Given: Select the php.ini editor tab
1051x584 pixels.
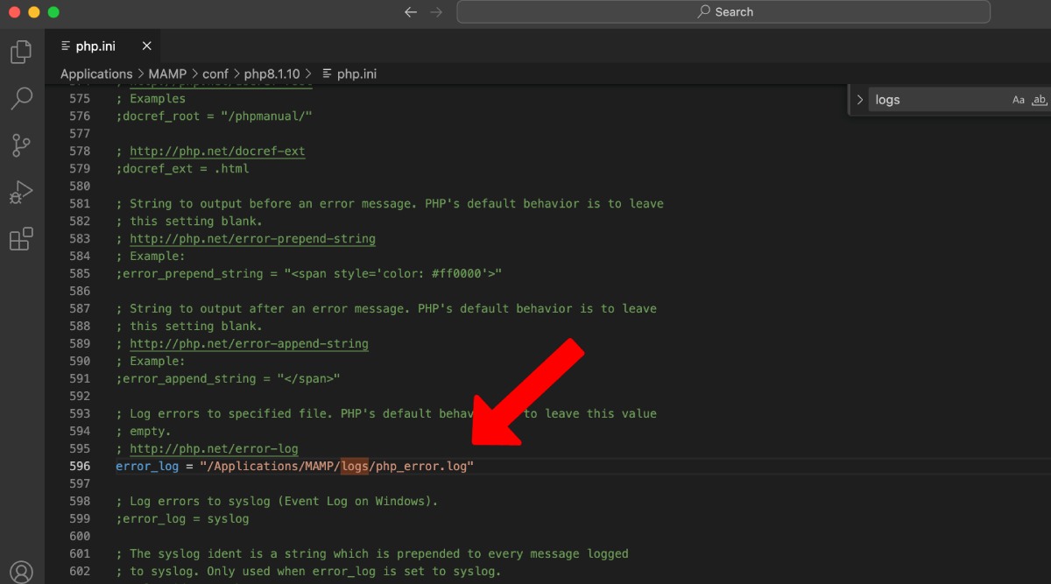Looking at the screenshot, I should [103, 46].
